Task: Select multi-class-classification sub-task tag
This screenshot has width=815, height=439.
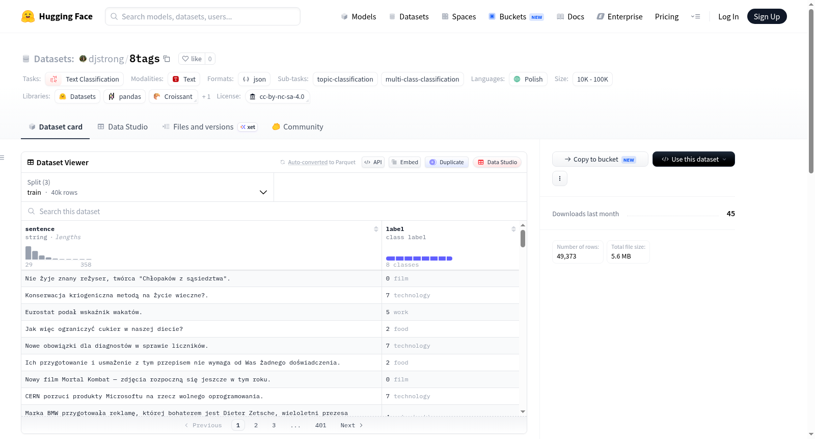Action: coord(422,79)
